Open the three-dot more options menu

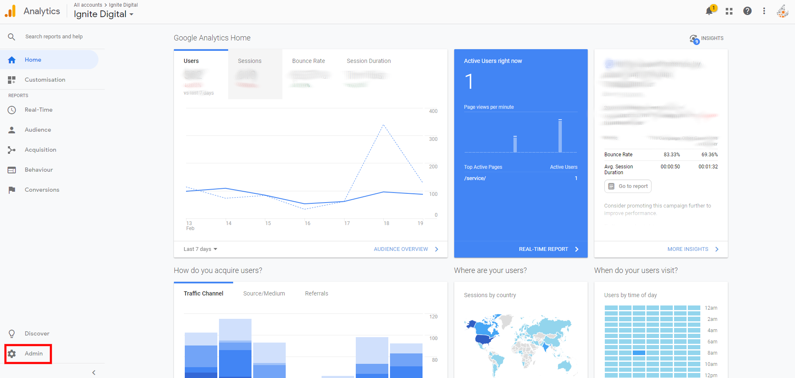764,11
